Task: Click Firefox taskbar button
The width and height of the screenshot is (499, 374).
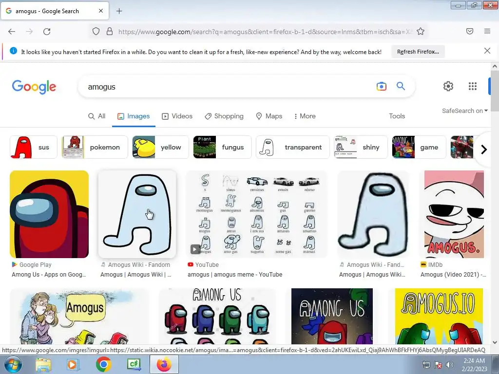Action: (164, 364)
